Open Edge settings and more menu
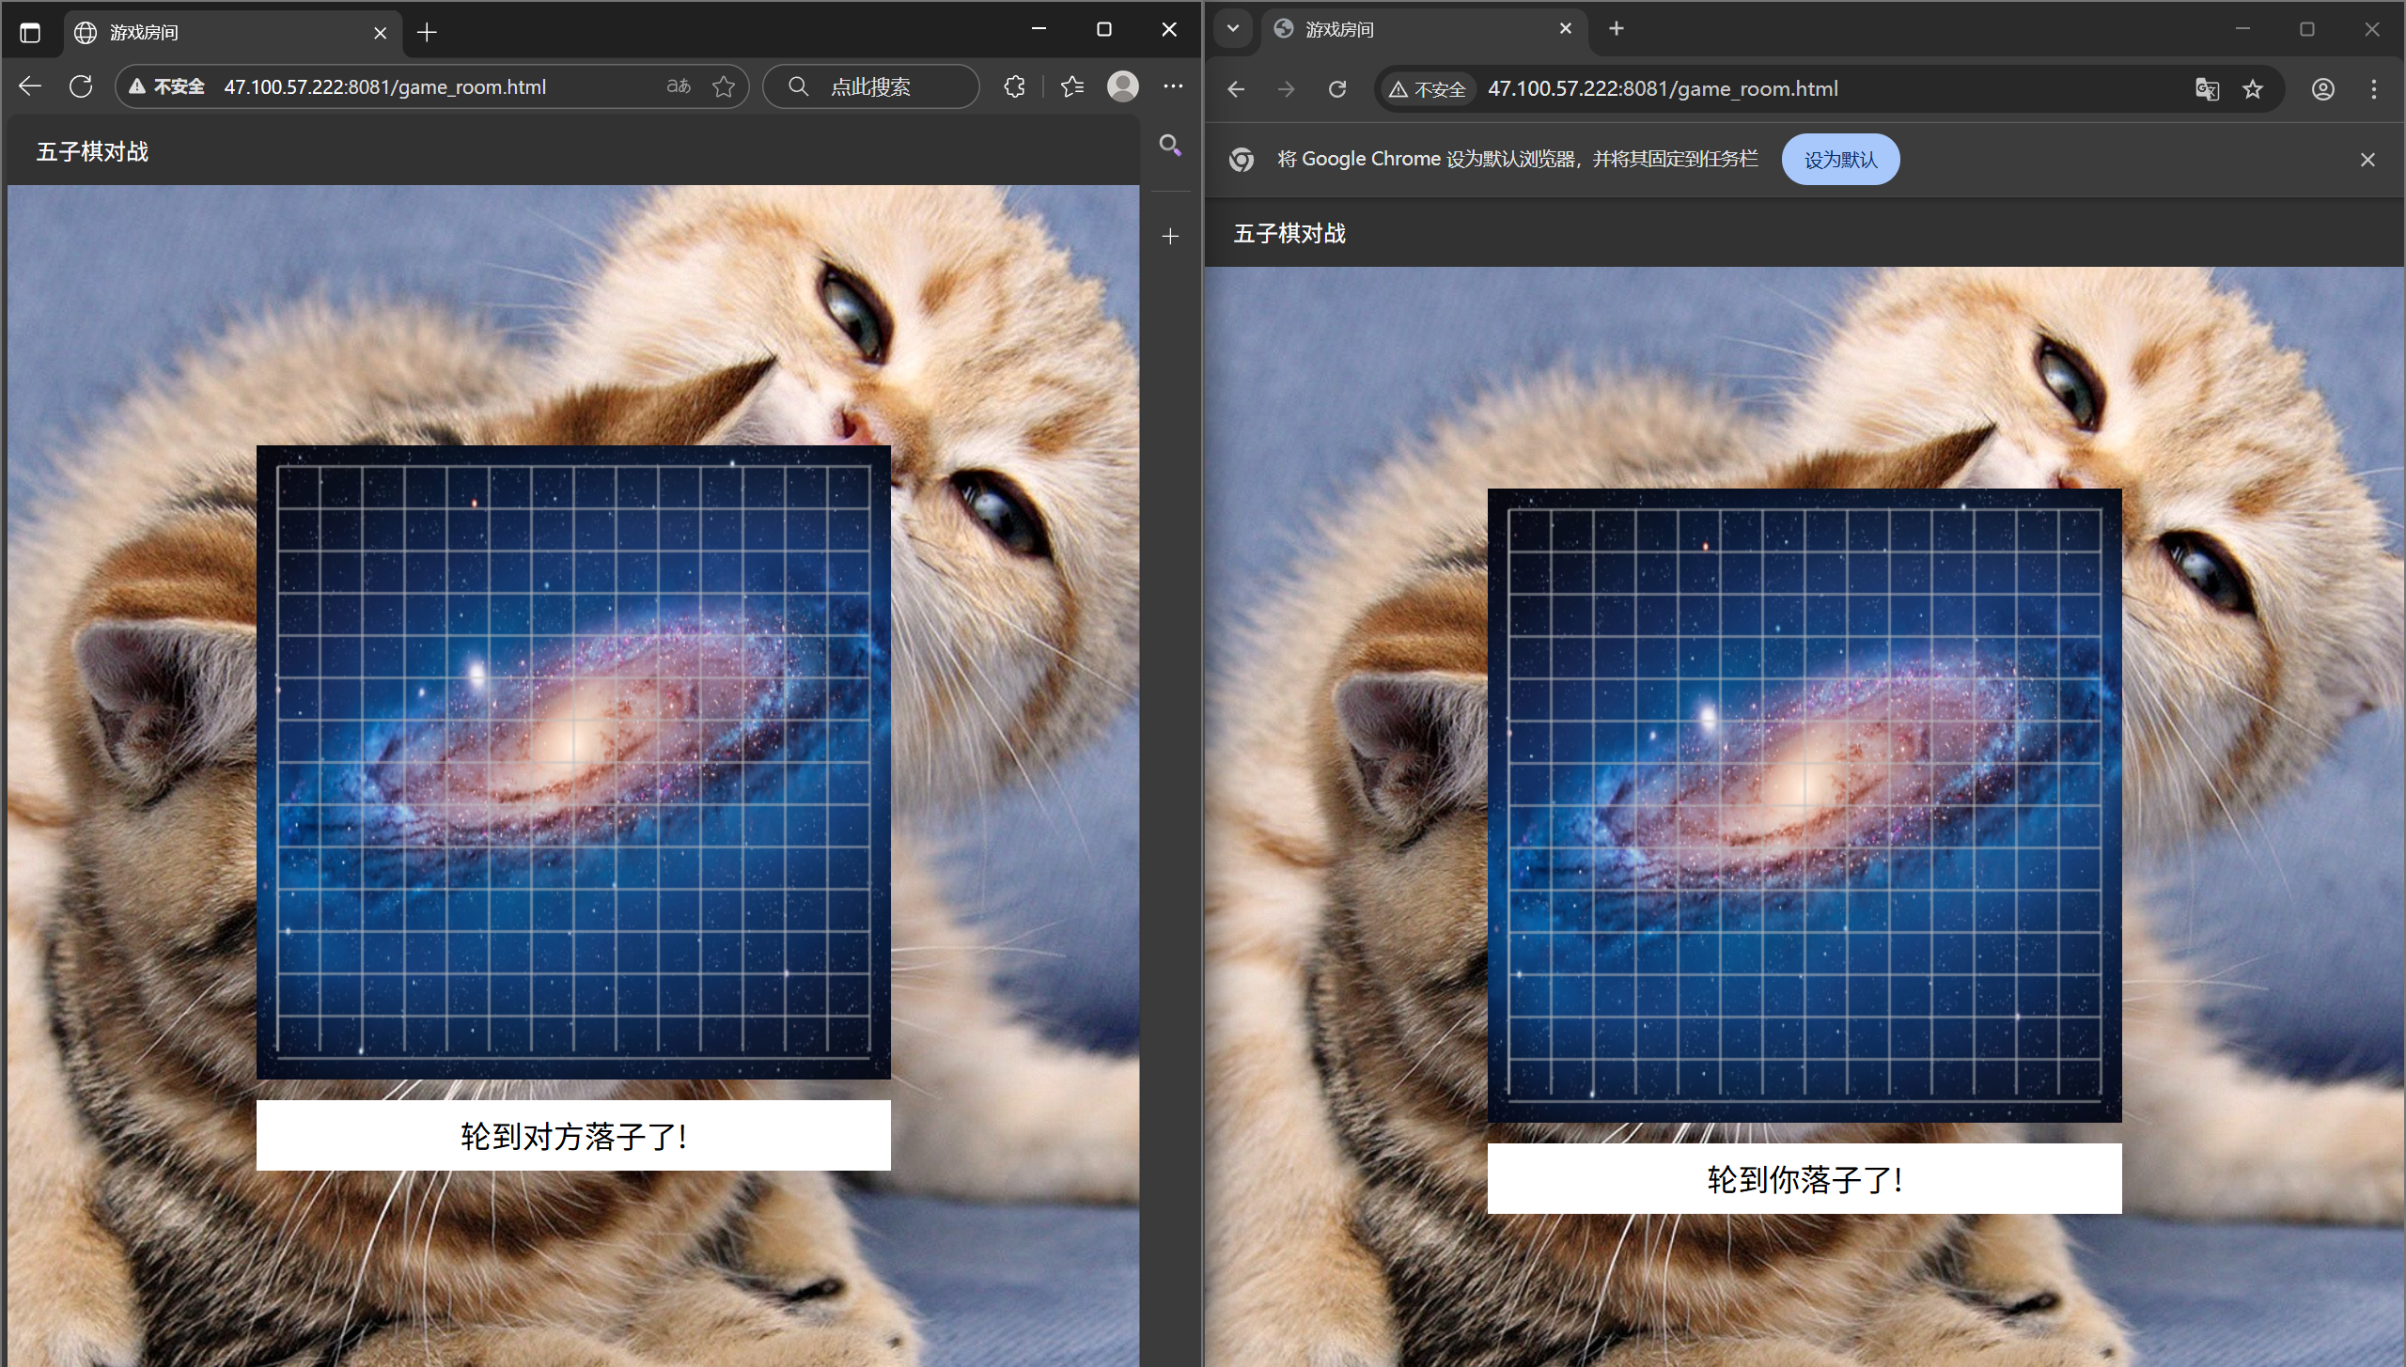 click(1173, 86)
